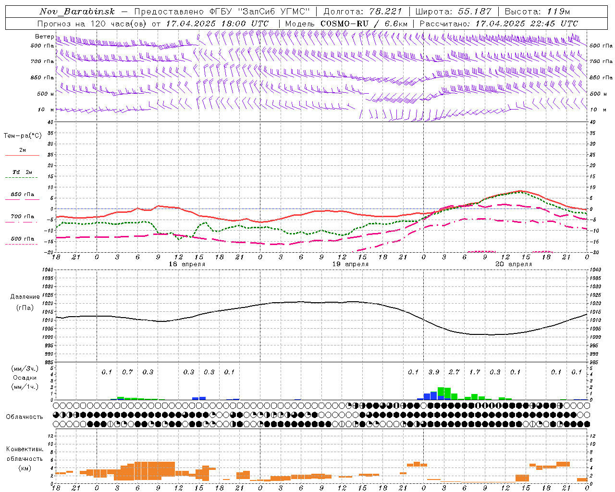Click the (мм/3ч.) precipitation unit label
The image size is (615, 492).
click(x=25, y=369)
